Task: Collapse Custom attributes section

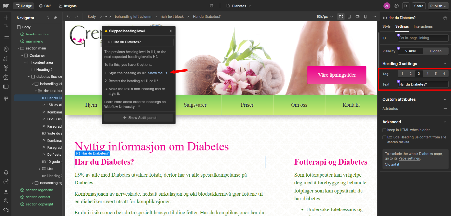Action: 445,99
